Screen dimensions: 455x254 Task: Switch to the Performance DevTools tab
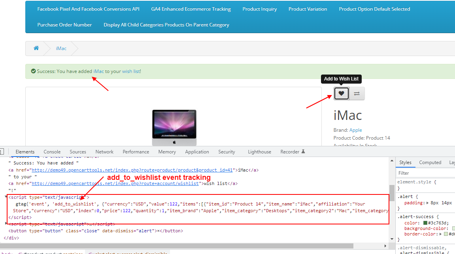tap(136, 152)
